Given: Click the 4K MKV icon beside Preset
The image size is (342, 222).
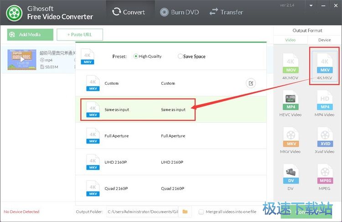Looking at the screenshot, I should tap(88, 57).
